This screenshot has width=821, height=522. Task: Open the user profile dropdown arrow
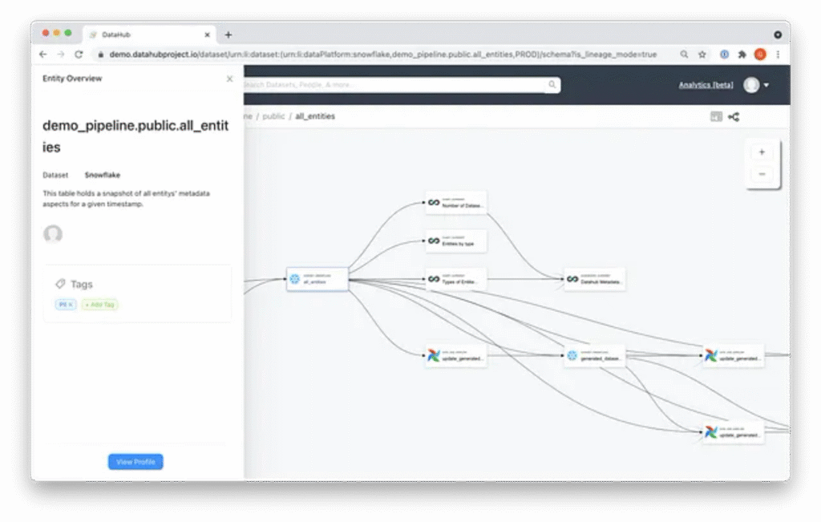[x=766, y=85]
